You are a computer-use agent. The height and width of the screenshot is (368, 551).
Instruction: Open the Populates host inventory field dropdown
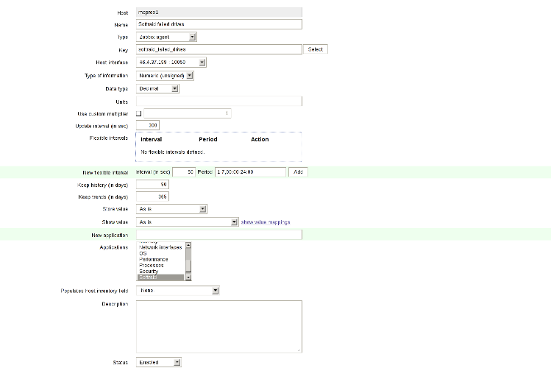(x=178, y=291)
